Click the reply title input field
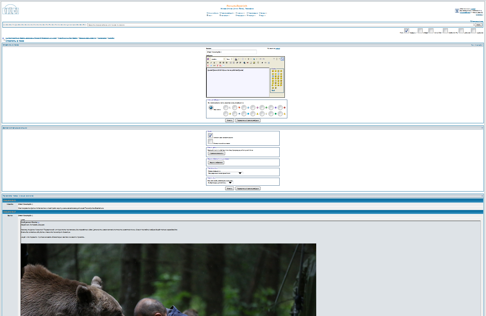The width and height of the screenshot is (486, 316). [x=231, y=52]
